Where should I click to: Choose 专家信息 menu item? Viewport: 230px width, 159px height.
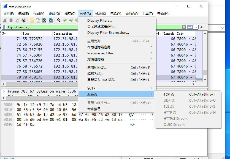point(117,109)
